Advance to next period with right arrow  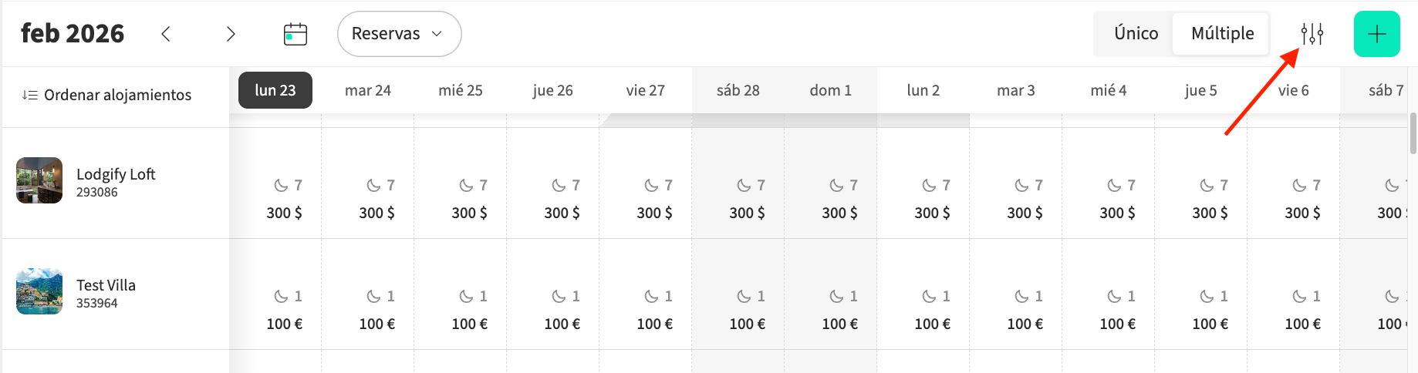coord(230,34)
